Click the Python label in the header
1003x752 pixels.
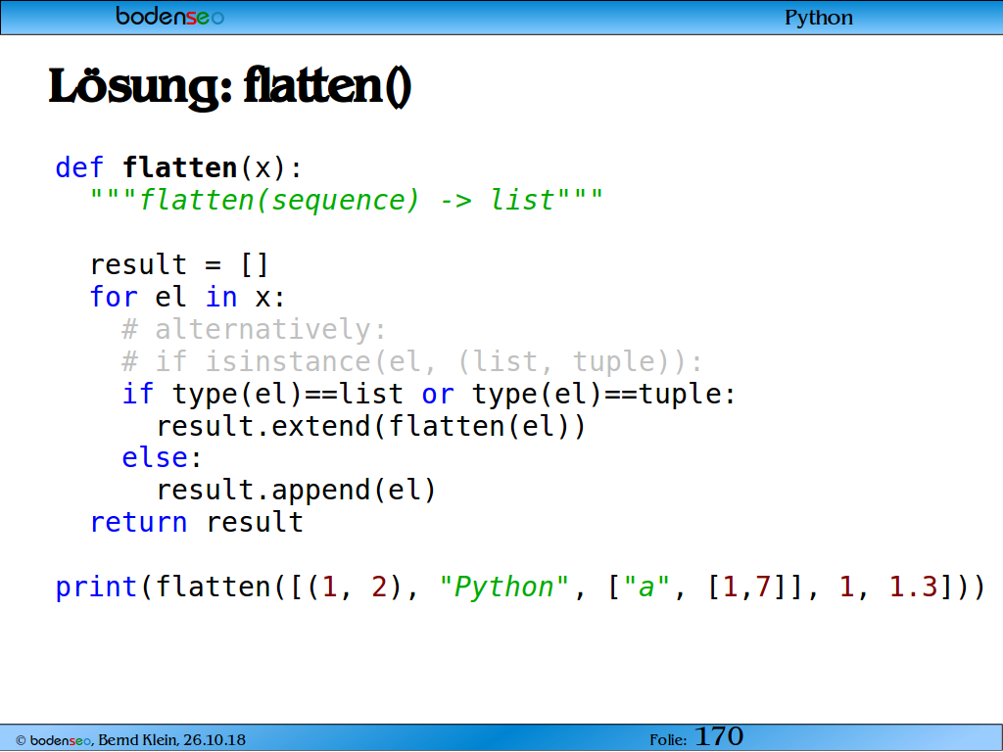[x=818, y=18]
